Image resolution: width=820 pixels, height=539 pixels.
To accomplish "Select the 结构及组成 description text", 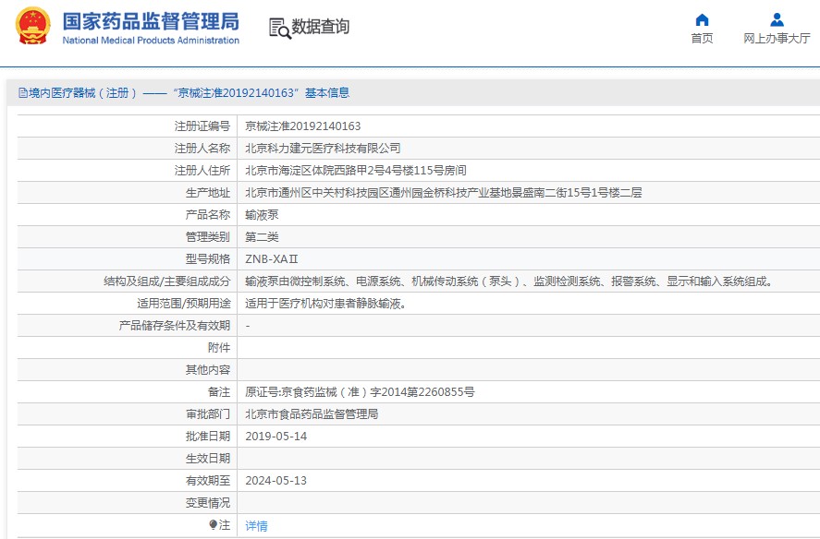I will [x=509, y=281].
